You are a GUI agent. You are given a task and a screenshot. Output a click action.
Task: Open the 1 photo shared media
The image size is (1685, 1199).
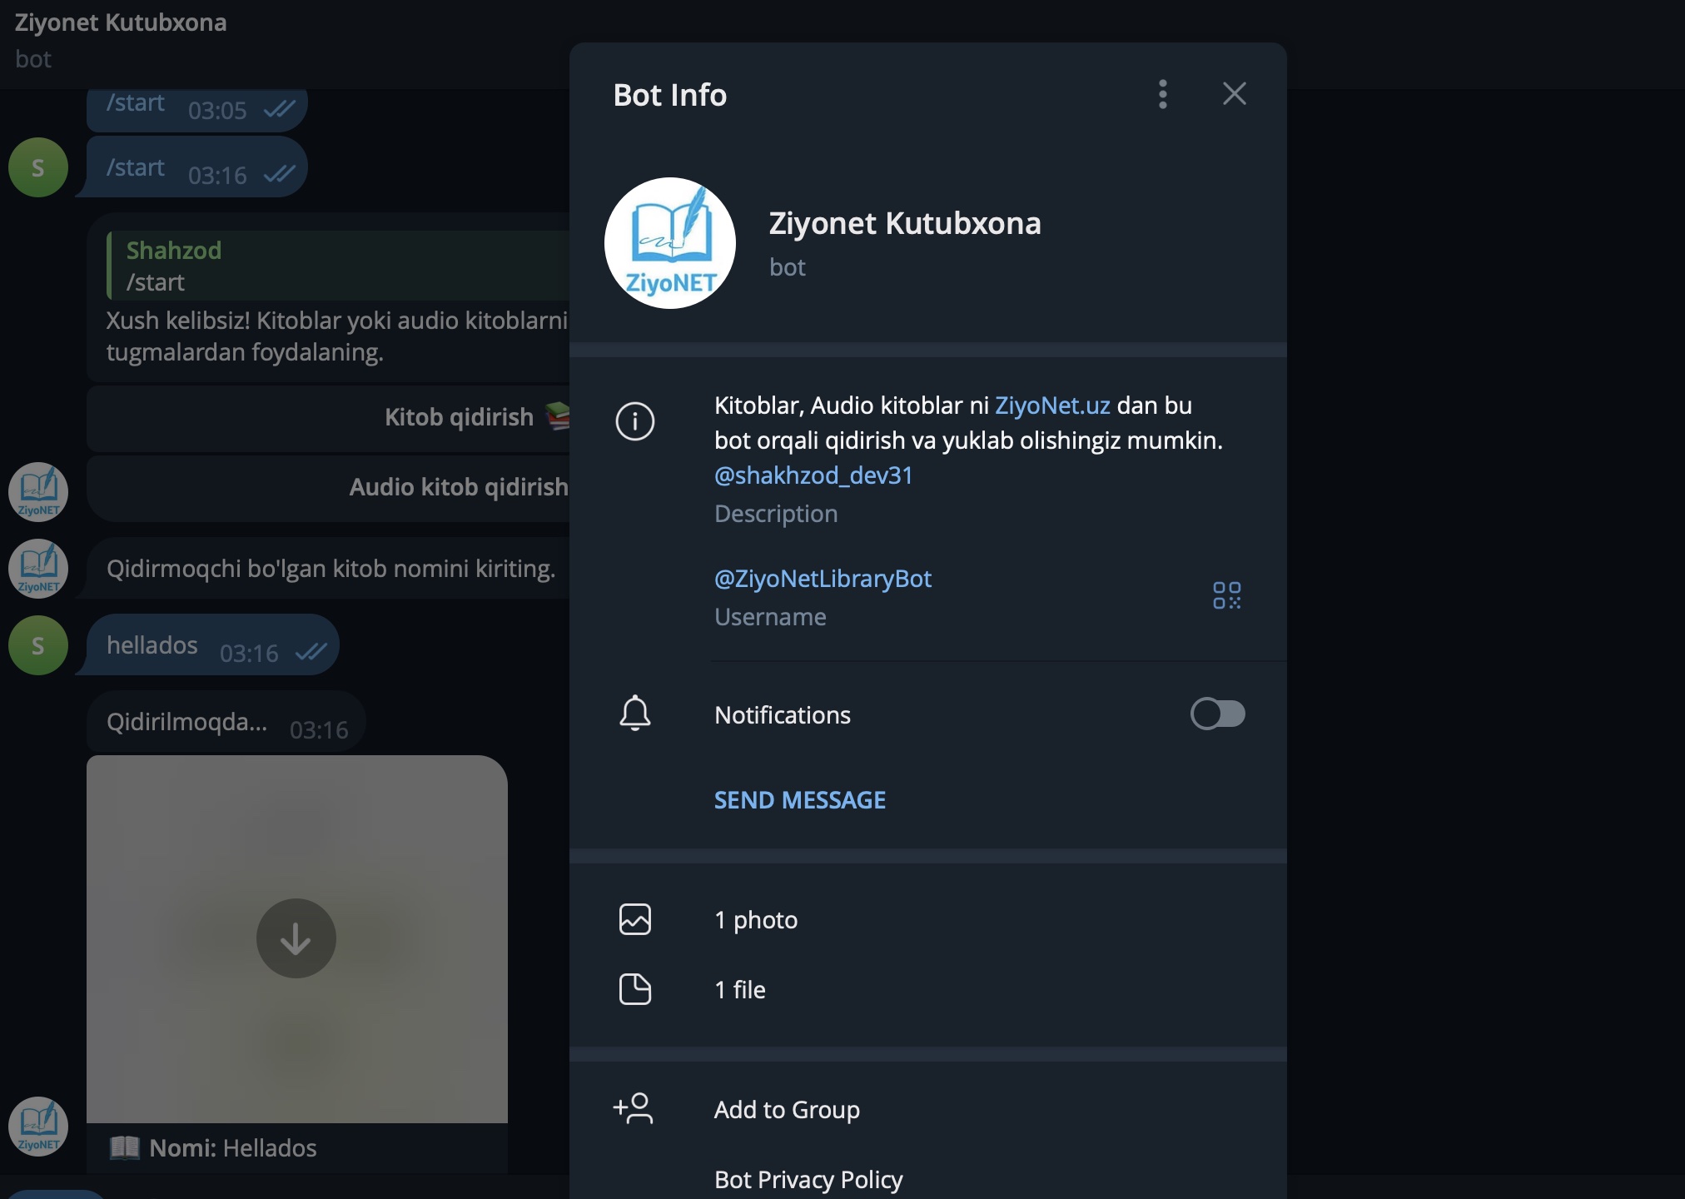point(756,920)
